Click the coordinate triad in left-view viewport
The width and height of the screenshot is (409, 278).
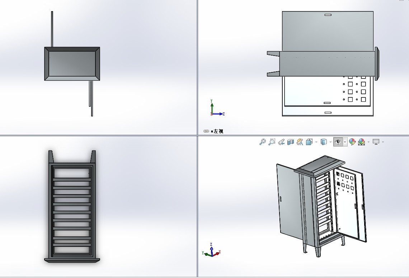(217, 108)
